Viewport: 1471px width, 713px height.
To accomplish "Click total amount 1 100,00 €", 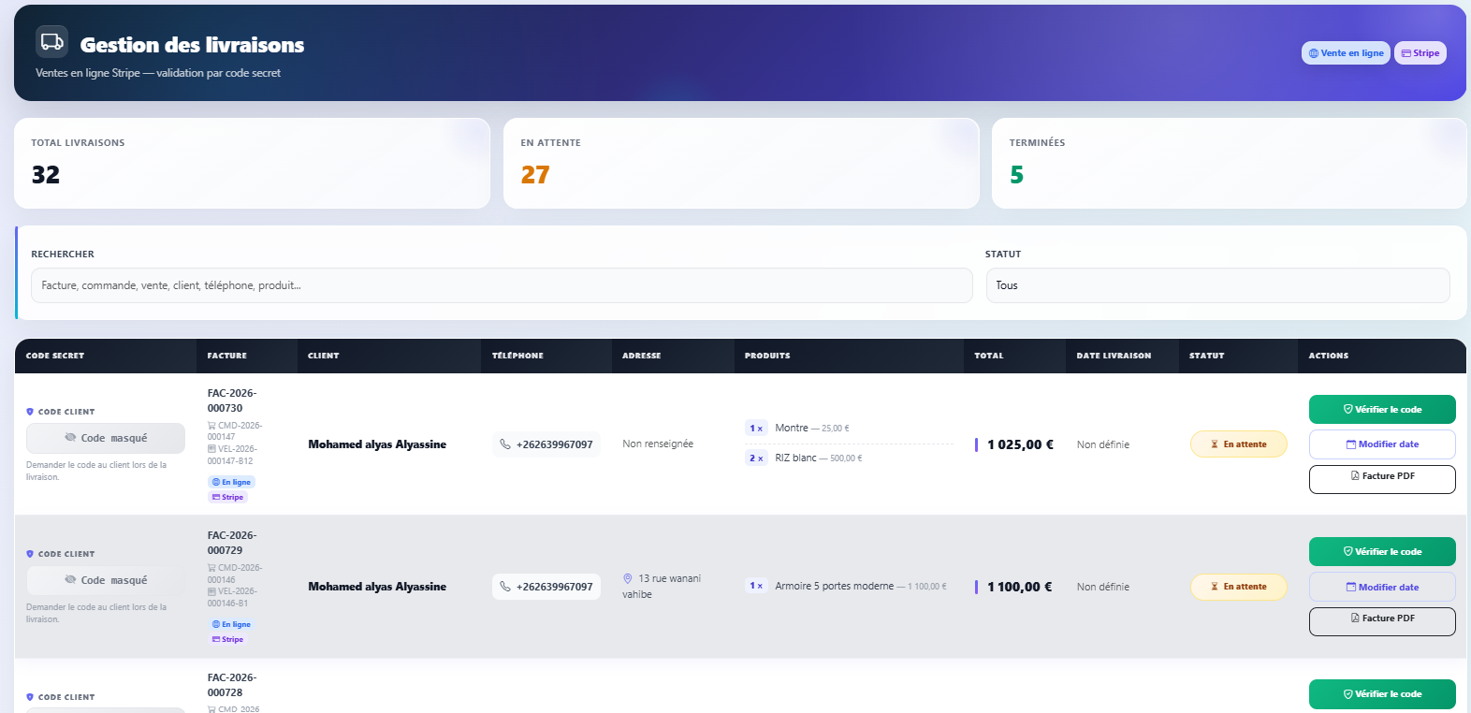I will 1020,587.
